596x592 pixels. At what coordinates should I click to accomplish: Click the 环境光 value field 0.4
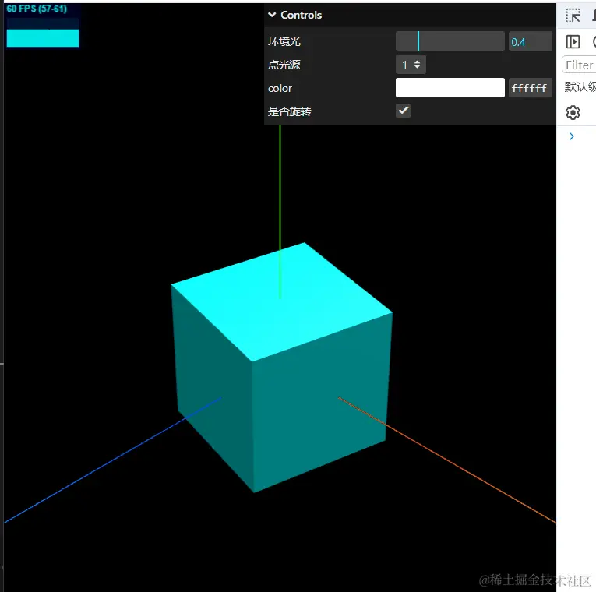tap(531, 41)
